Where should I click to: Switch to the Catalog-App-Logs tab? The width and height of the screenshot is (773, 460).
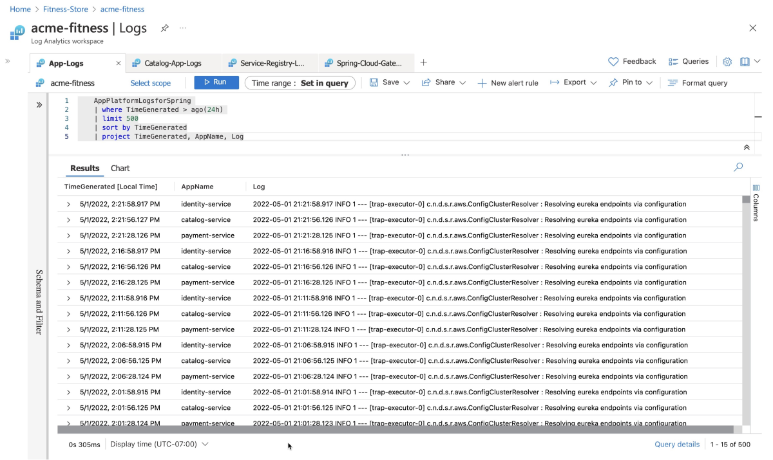coord(173,63)
